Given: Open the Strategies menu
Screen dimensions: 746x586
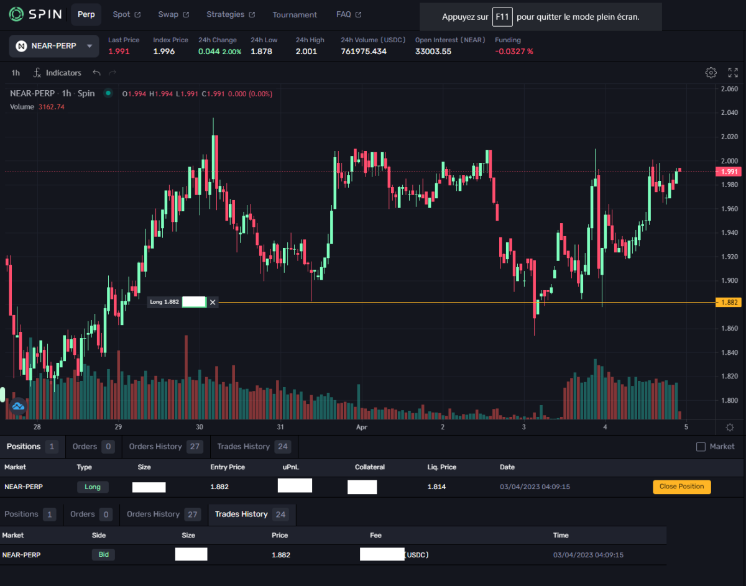Looking at the screenshot, I should [x=226, y=14].
